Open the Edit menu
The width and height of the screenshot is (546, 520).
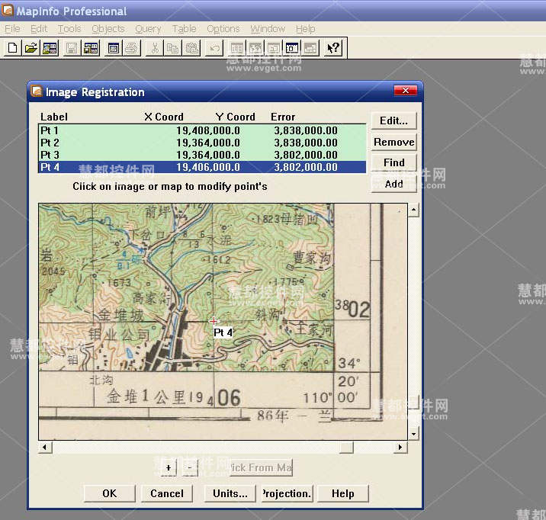(x=39, y=29)
